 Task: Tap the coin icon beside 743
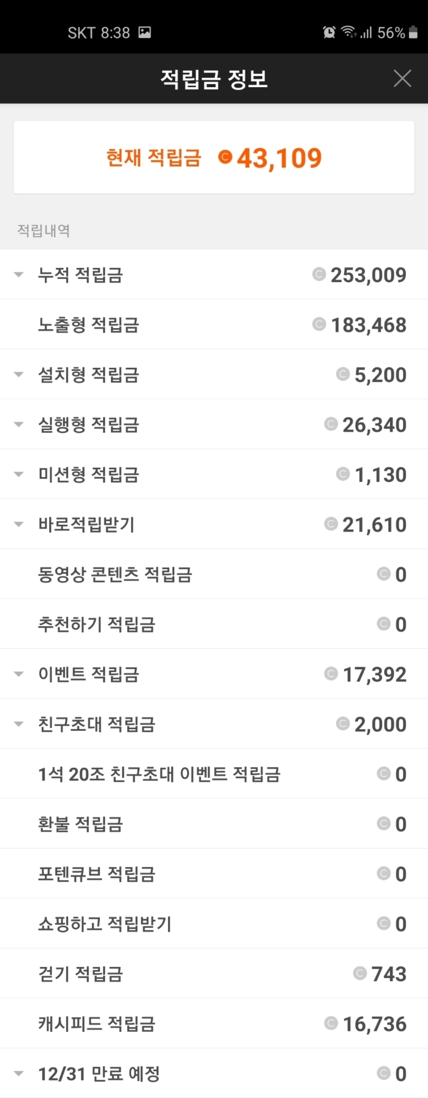tap(359, 973)
